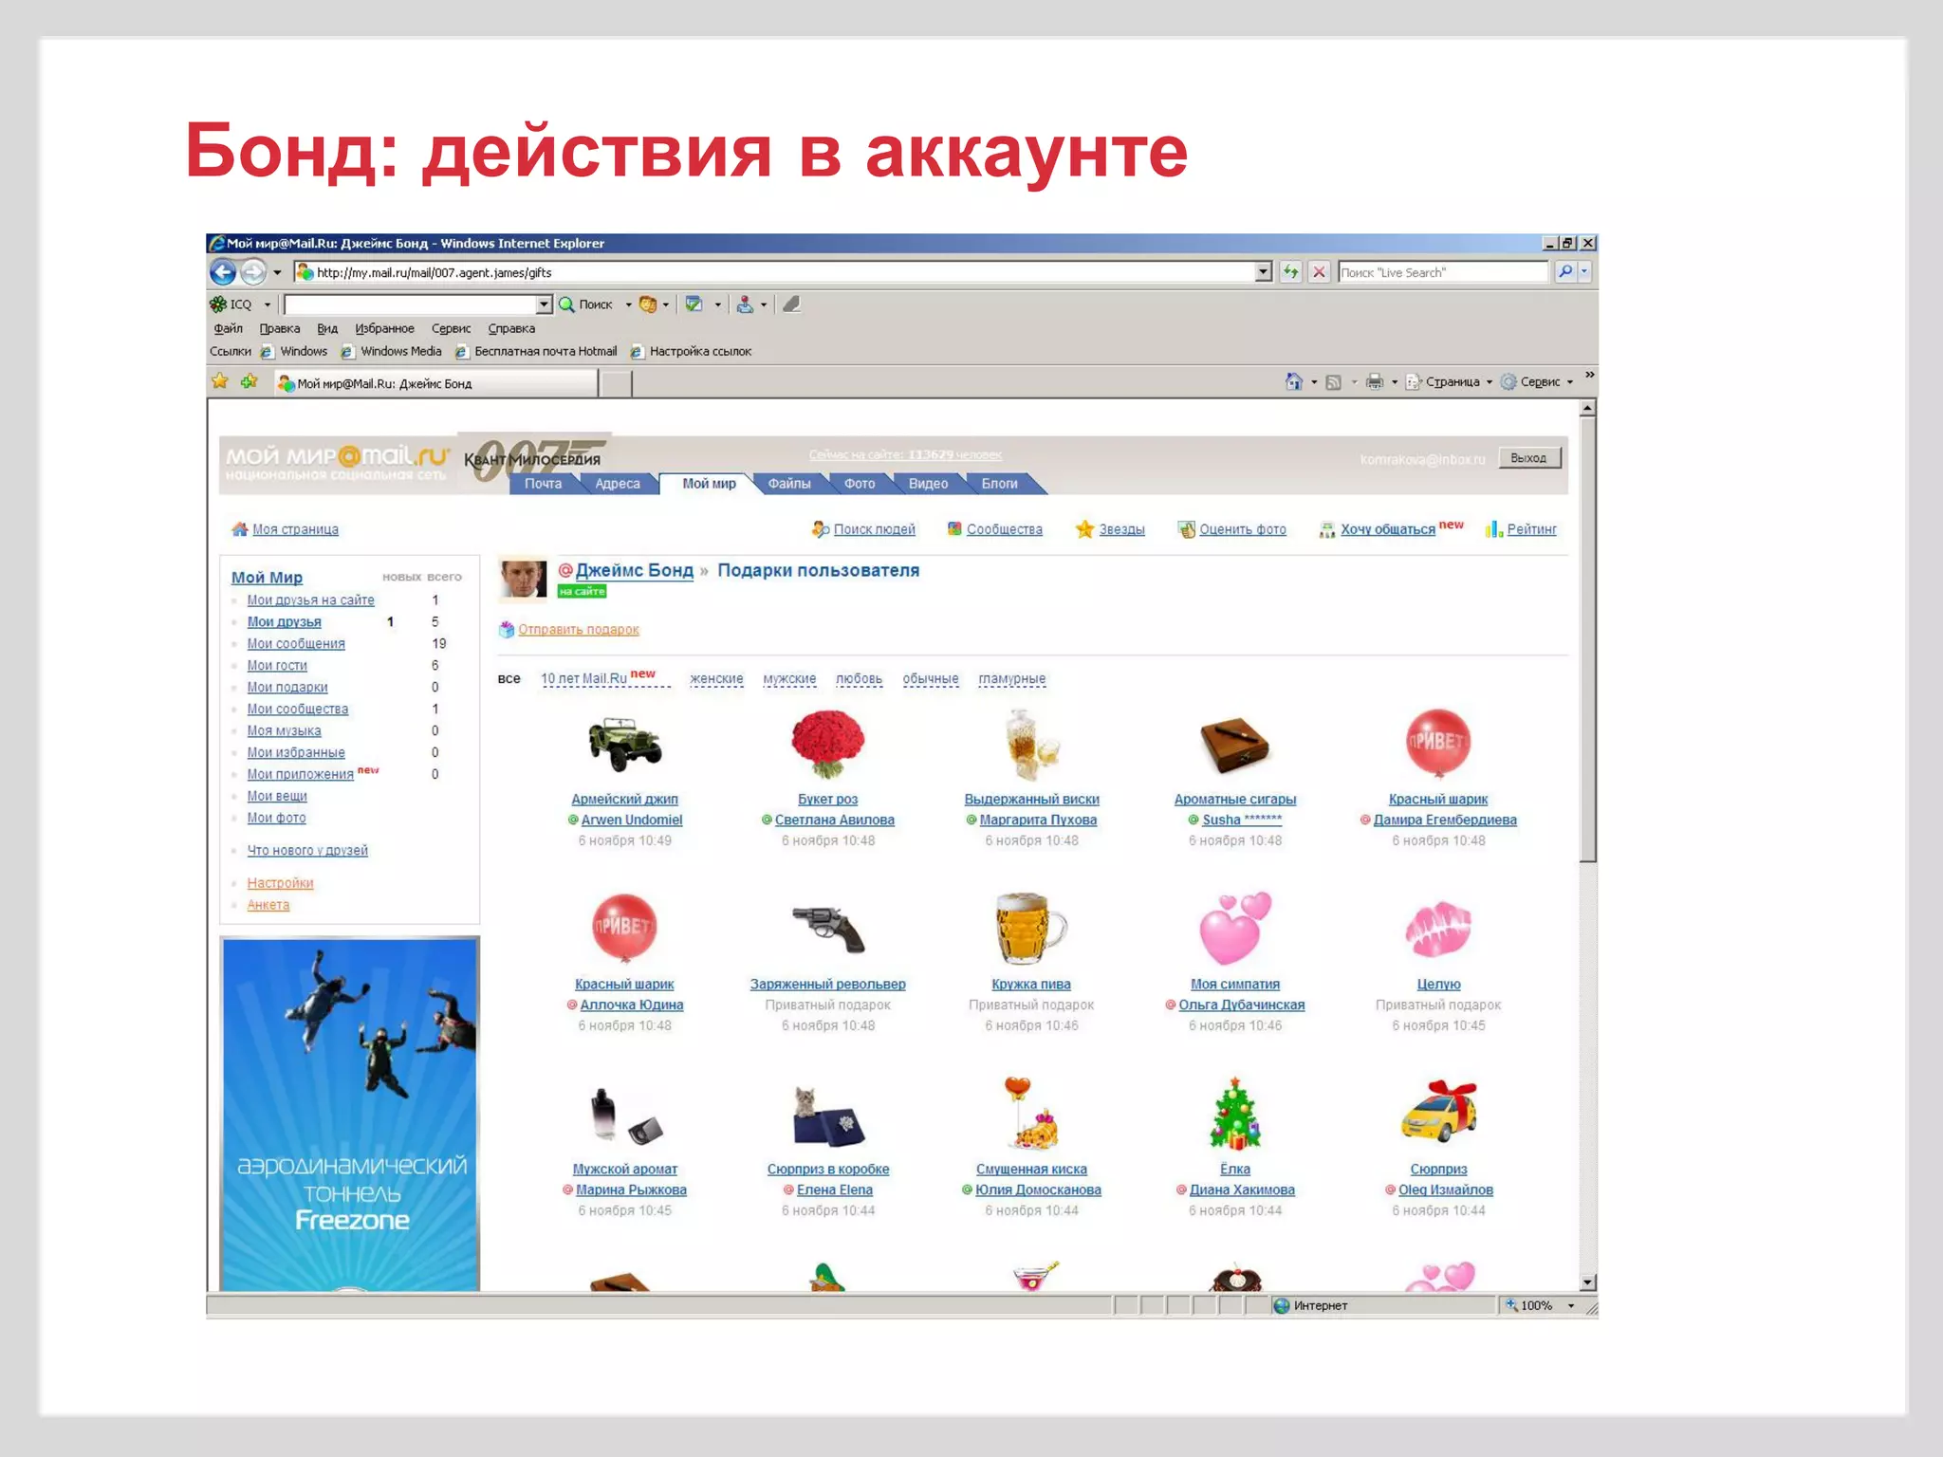Click the RSS feeds icon
1943x1457 pixels.
tap(1333, 382)
